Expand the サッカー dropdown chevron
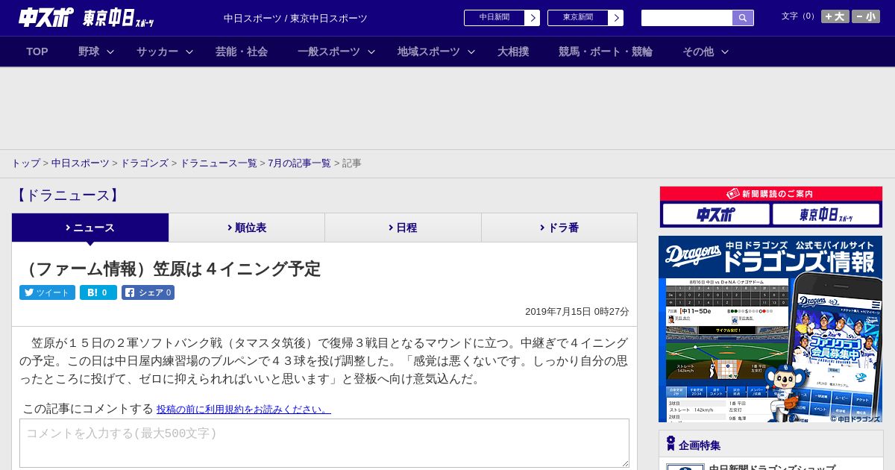This screenshot has width=895, height=470. (189, 51)
